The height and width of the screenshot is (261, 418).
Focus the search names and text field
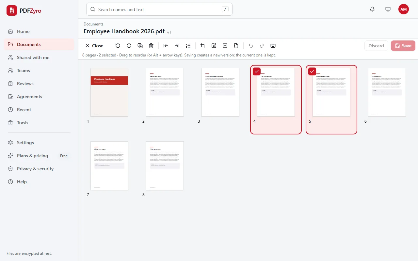(159, 9)
